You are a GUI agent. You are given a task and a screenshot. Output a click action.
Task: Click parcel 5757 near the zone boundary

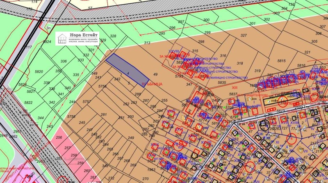click(x=87, y=101)
